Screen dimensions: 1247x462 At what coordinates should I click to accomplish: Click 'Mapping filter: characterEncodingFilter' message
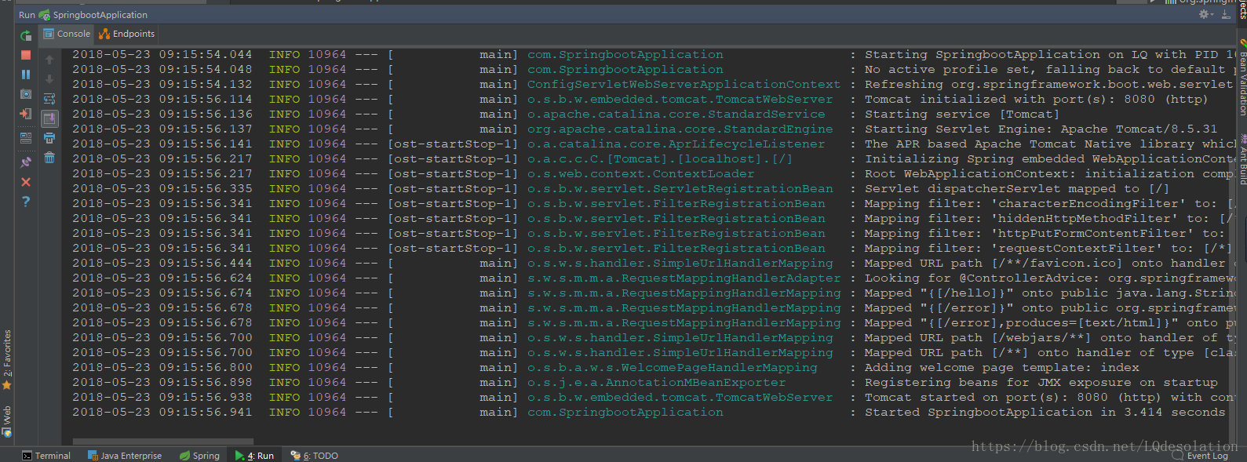(1049, 204)
